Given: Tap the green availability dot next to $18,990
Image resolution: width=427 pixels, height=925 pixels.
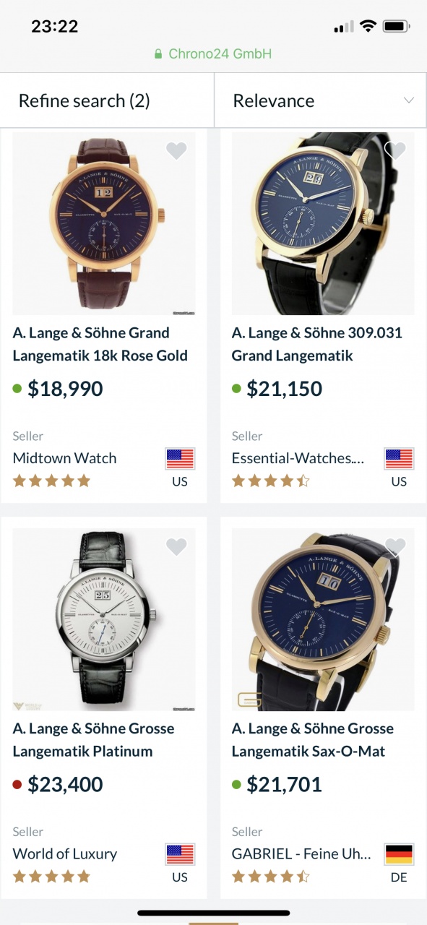Looking at the screenshot, I should [17, 389].
